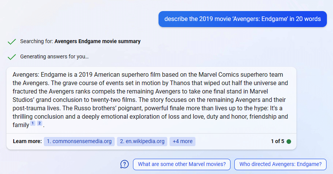
Task: Expand the +4 more sources chip
Action: tap(183, 142)
